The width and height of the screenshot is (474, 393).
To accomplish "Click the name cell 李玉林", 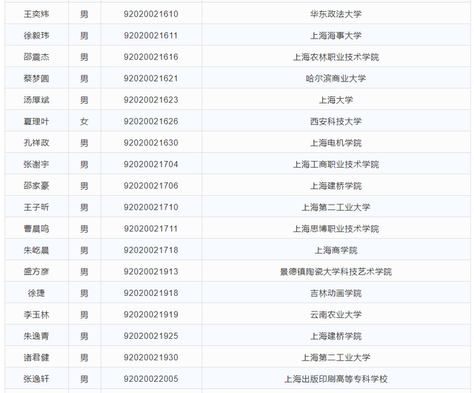I will 36,315.
